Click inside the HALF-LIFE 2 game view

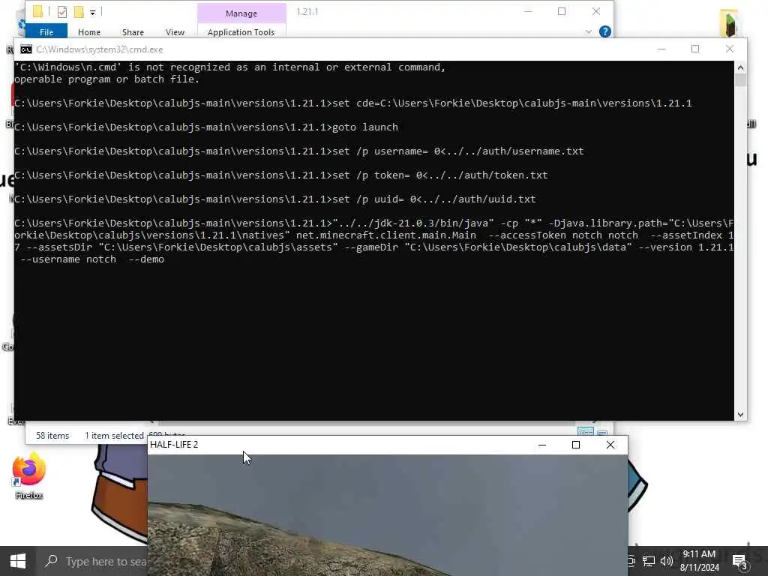pyautogui.click(x=388, y=514)
